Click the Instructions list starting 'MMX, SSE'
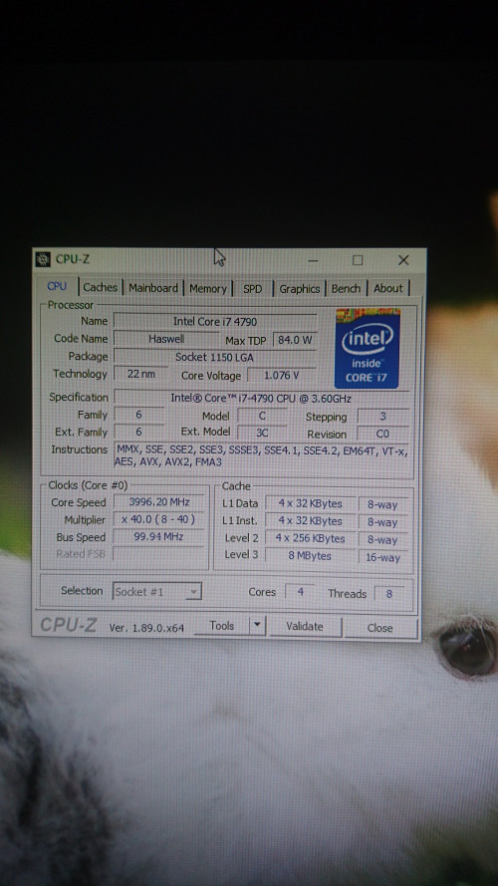Viewport: 498px width, 886px height. click(261, 456)
